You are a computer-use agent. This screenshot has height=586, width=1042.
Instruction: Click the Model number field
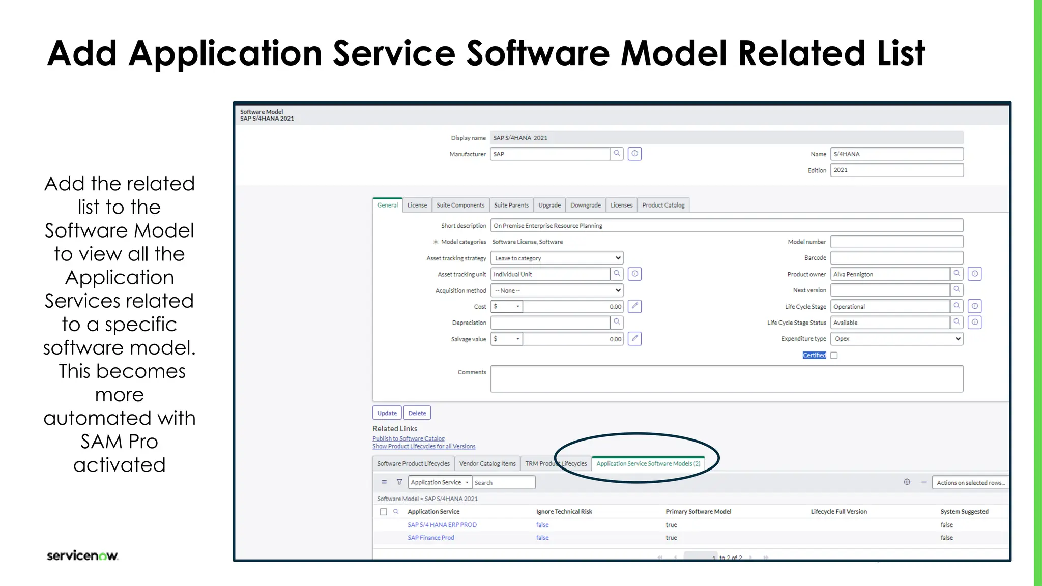coord(897,242)
